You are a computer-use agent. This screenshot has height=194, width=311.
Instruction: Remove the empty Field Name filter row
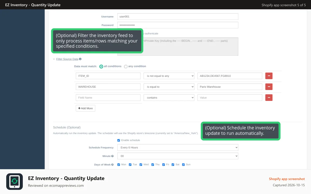269,98
